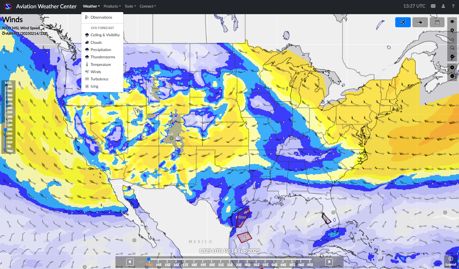Screen dimensions: 459x269
Task: Expand the Products dropdown menu
Action: click(x=112, y=6)
